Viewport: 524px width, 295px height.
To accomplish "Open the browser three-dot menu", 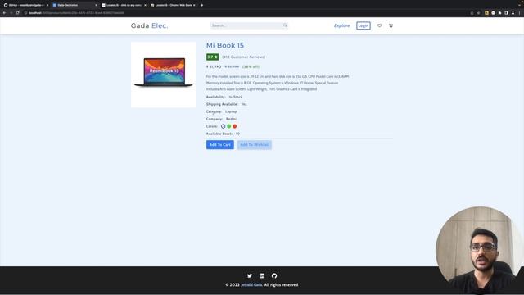I will (x=519, y=13).
